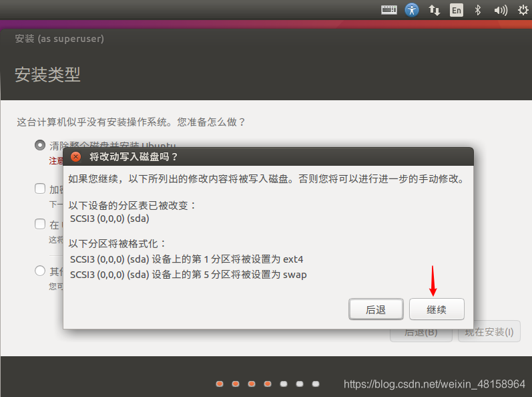Click the swap partition 5 line
The width and height of the screenshot is (532, 397).
point(188,275)
